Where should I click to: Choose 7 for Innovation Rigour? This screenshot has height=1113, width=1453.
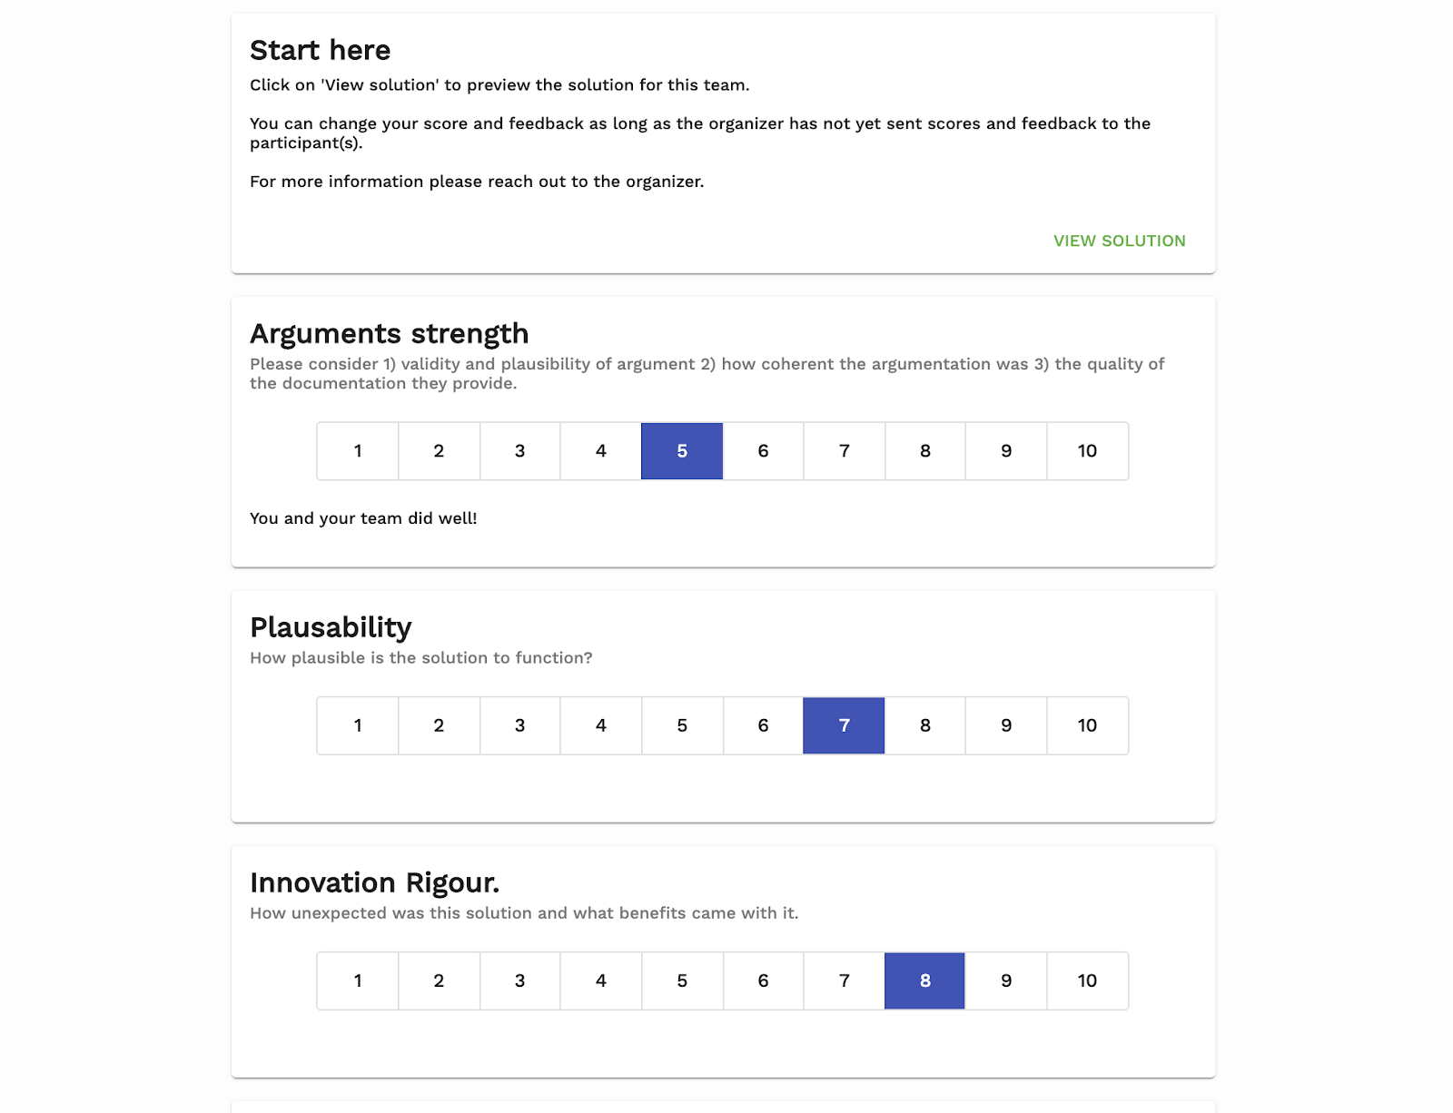click(x=844, y=980)
